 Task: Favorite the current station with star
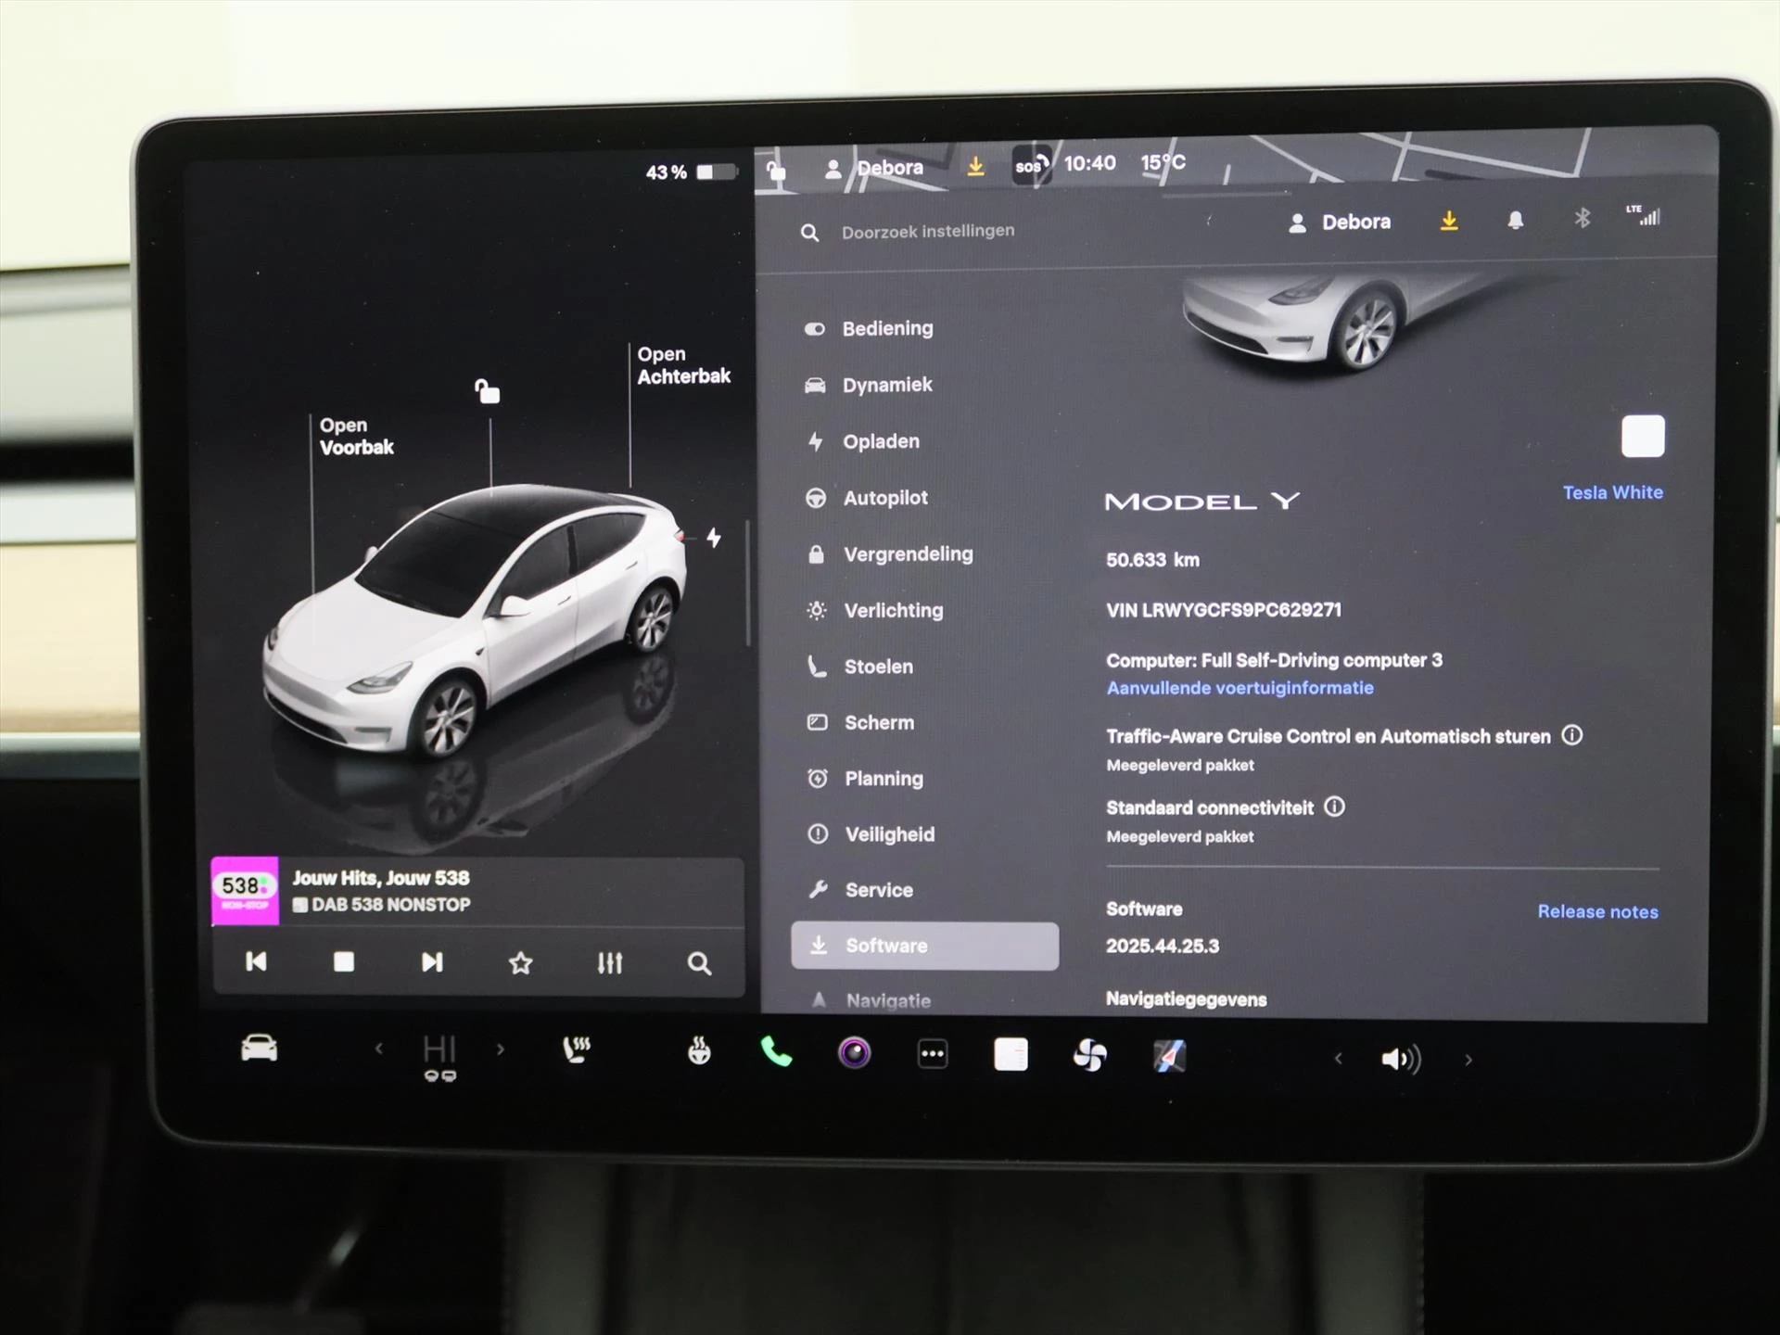521,963
